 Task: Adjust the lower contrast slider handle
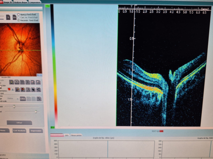tap(36, 112)
